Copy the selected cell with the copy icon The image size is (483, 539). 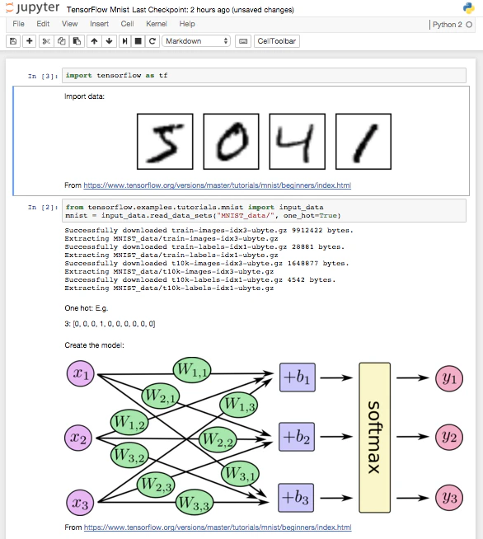62,41
